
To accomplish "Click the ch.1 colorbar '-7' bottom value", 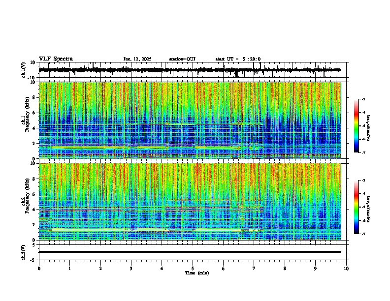I will [x=363, y=152].
